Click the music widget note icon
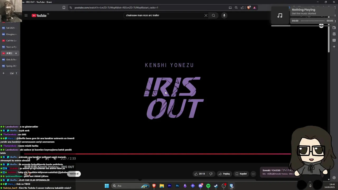Image resolution: width=338 pixels, height=190 pixels. (x=280, y=16)
